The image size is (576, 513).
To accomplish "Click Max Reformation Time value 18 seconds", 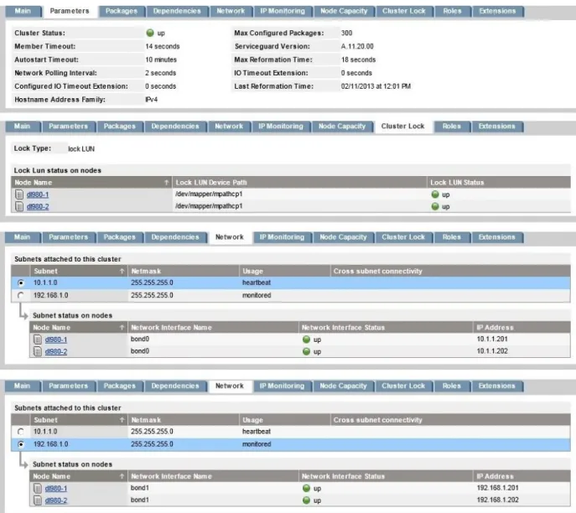I will click(x=358, y=60).
